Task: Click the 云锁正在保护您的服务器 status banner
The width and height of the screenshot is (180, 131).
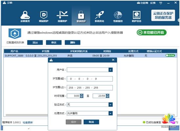Action: pos(163,15)
